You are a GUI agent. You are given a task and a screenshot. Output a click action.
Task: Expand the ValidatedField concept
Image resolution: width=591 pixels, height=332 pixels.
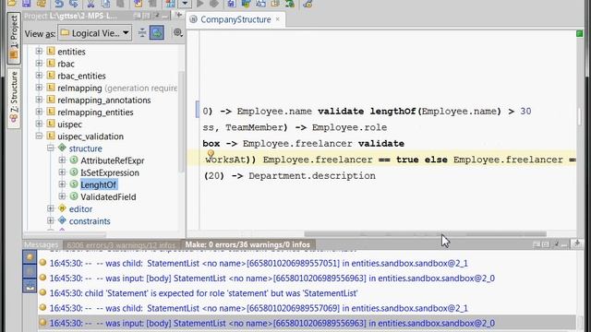[62, 196]
